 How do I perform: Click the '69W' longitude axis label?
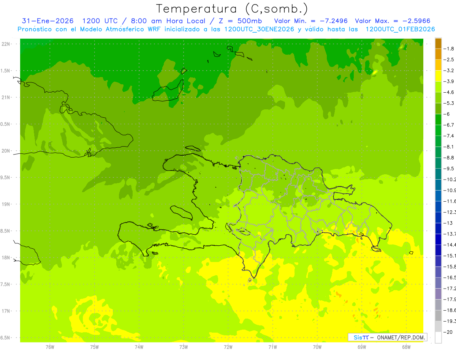[x=362, y=347]
